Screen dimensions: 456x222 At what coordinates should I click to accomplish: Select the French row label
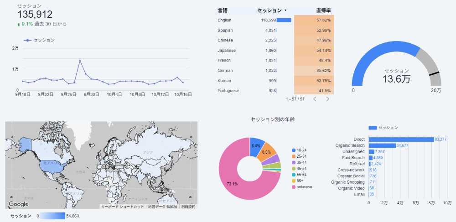[x=224, y=61]
